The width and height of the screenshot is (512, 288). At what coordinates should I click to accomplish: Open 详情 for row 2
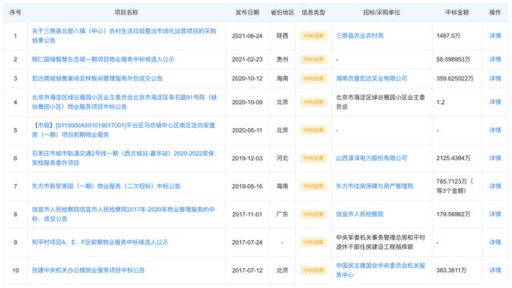tap(495, 59)
